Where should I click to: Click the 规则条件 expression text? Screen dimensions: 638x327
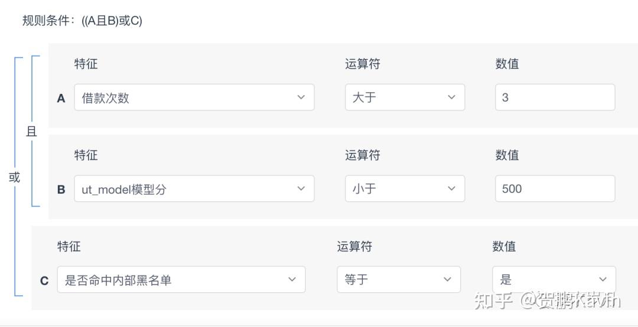click(x=82, y=21)
